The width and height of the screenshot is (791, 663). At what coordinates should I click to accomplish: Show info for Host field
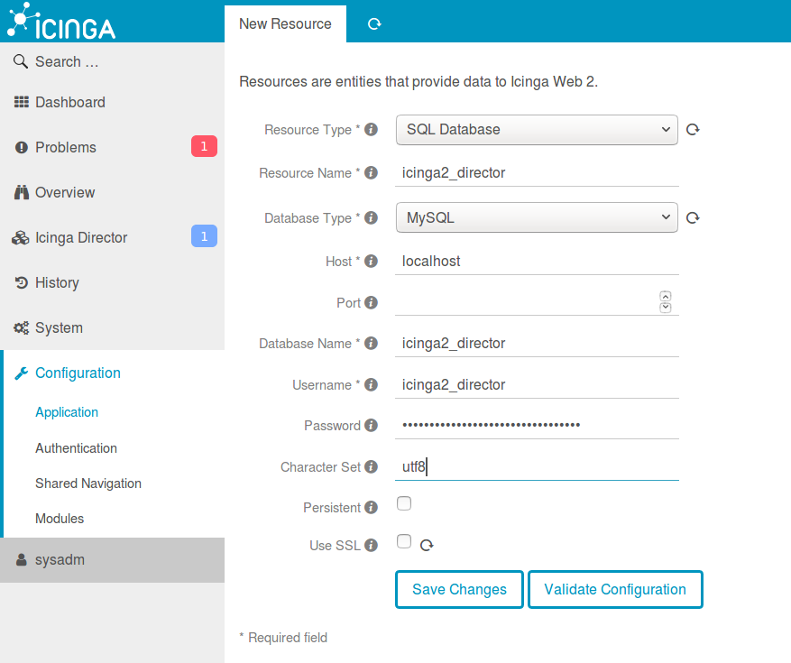point(372,261)
